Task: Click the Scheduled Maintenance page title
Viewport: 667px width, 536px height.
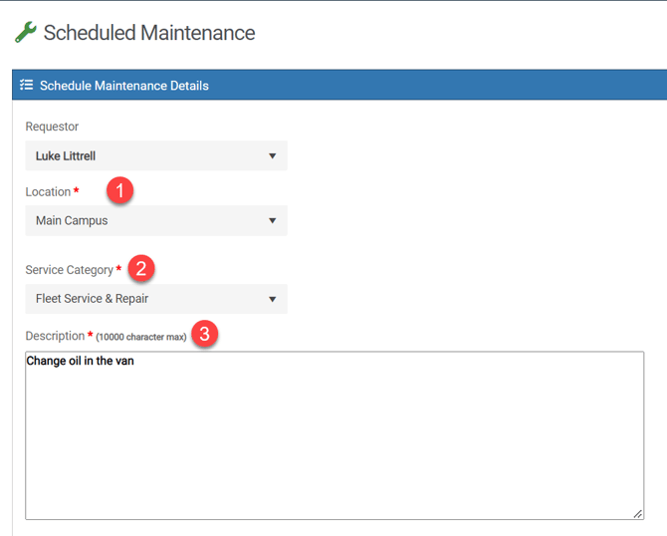Action: (x=149, y=33)
